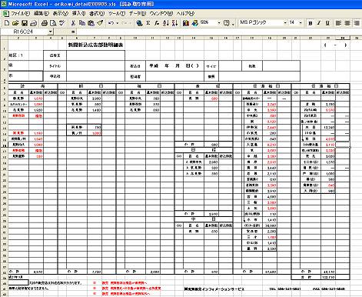Center-align text using toolbar button
This screenshot has height=297, width=362.
click(x=347, y=23)
